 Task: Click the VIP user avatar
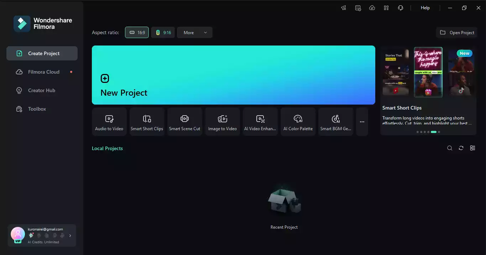tap(18, 234)
